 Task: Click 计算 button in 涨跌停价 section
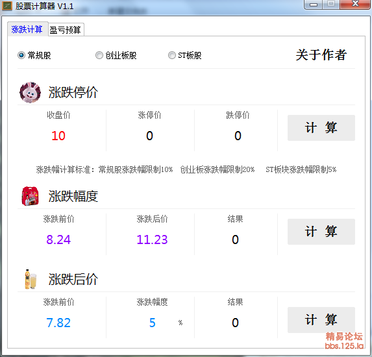click(x=321, y=128)
